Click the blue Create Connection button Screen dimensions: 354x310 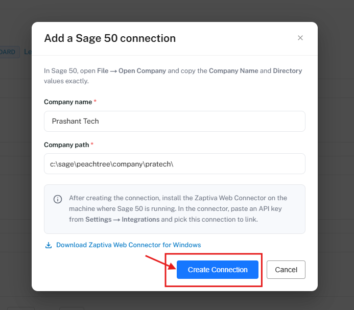(x=218, y=270)
